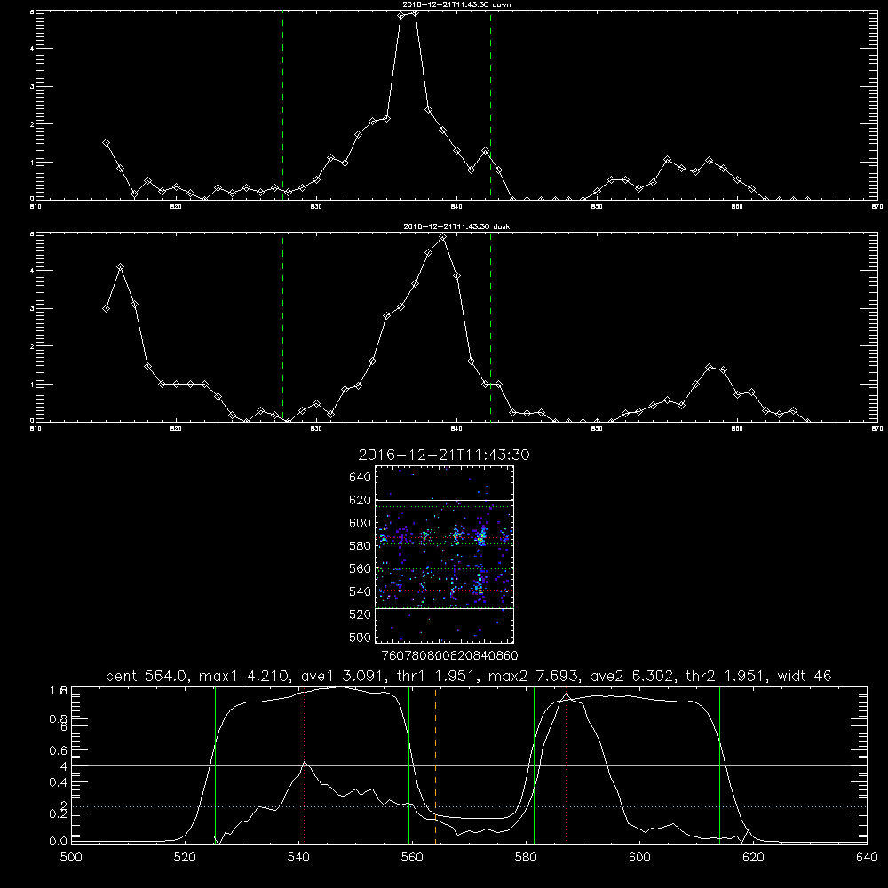Select the main peak diamond in dusk plot
The image size is (888, 888).
click(443, 237)
